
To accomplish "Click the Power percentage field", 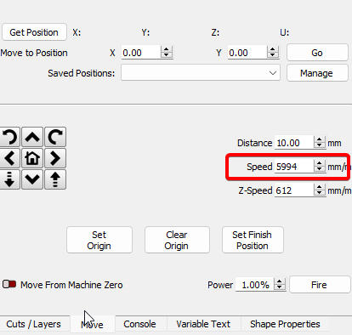I will pos(254,285).
